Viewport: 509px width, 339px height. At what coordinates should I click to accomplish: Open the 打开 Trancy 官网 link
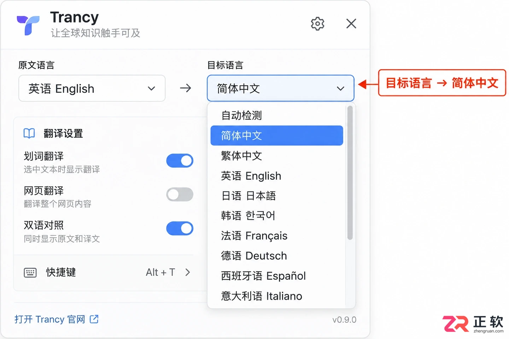click(57, 319)
